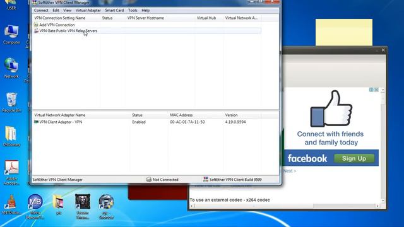Open the pic folder on desktop

(59, 204)
